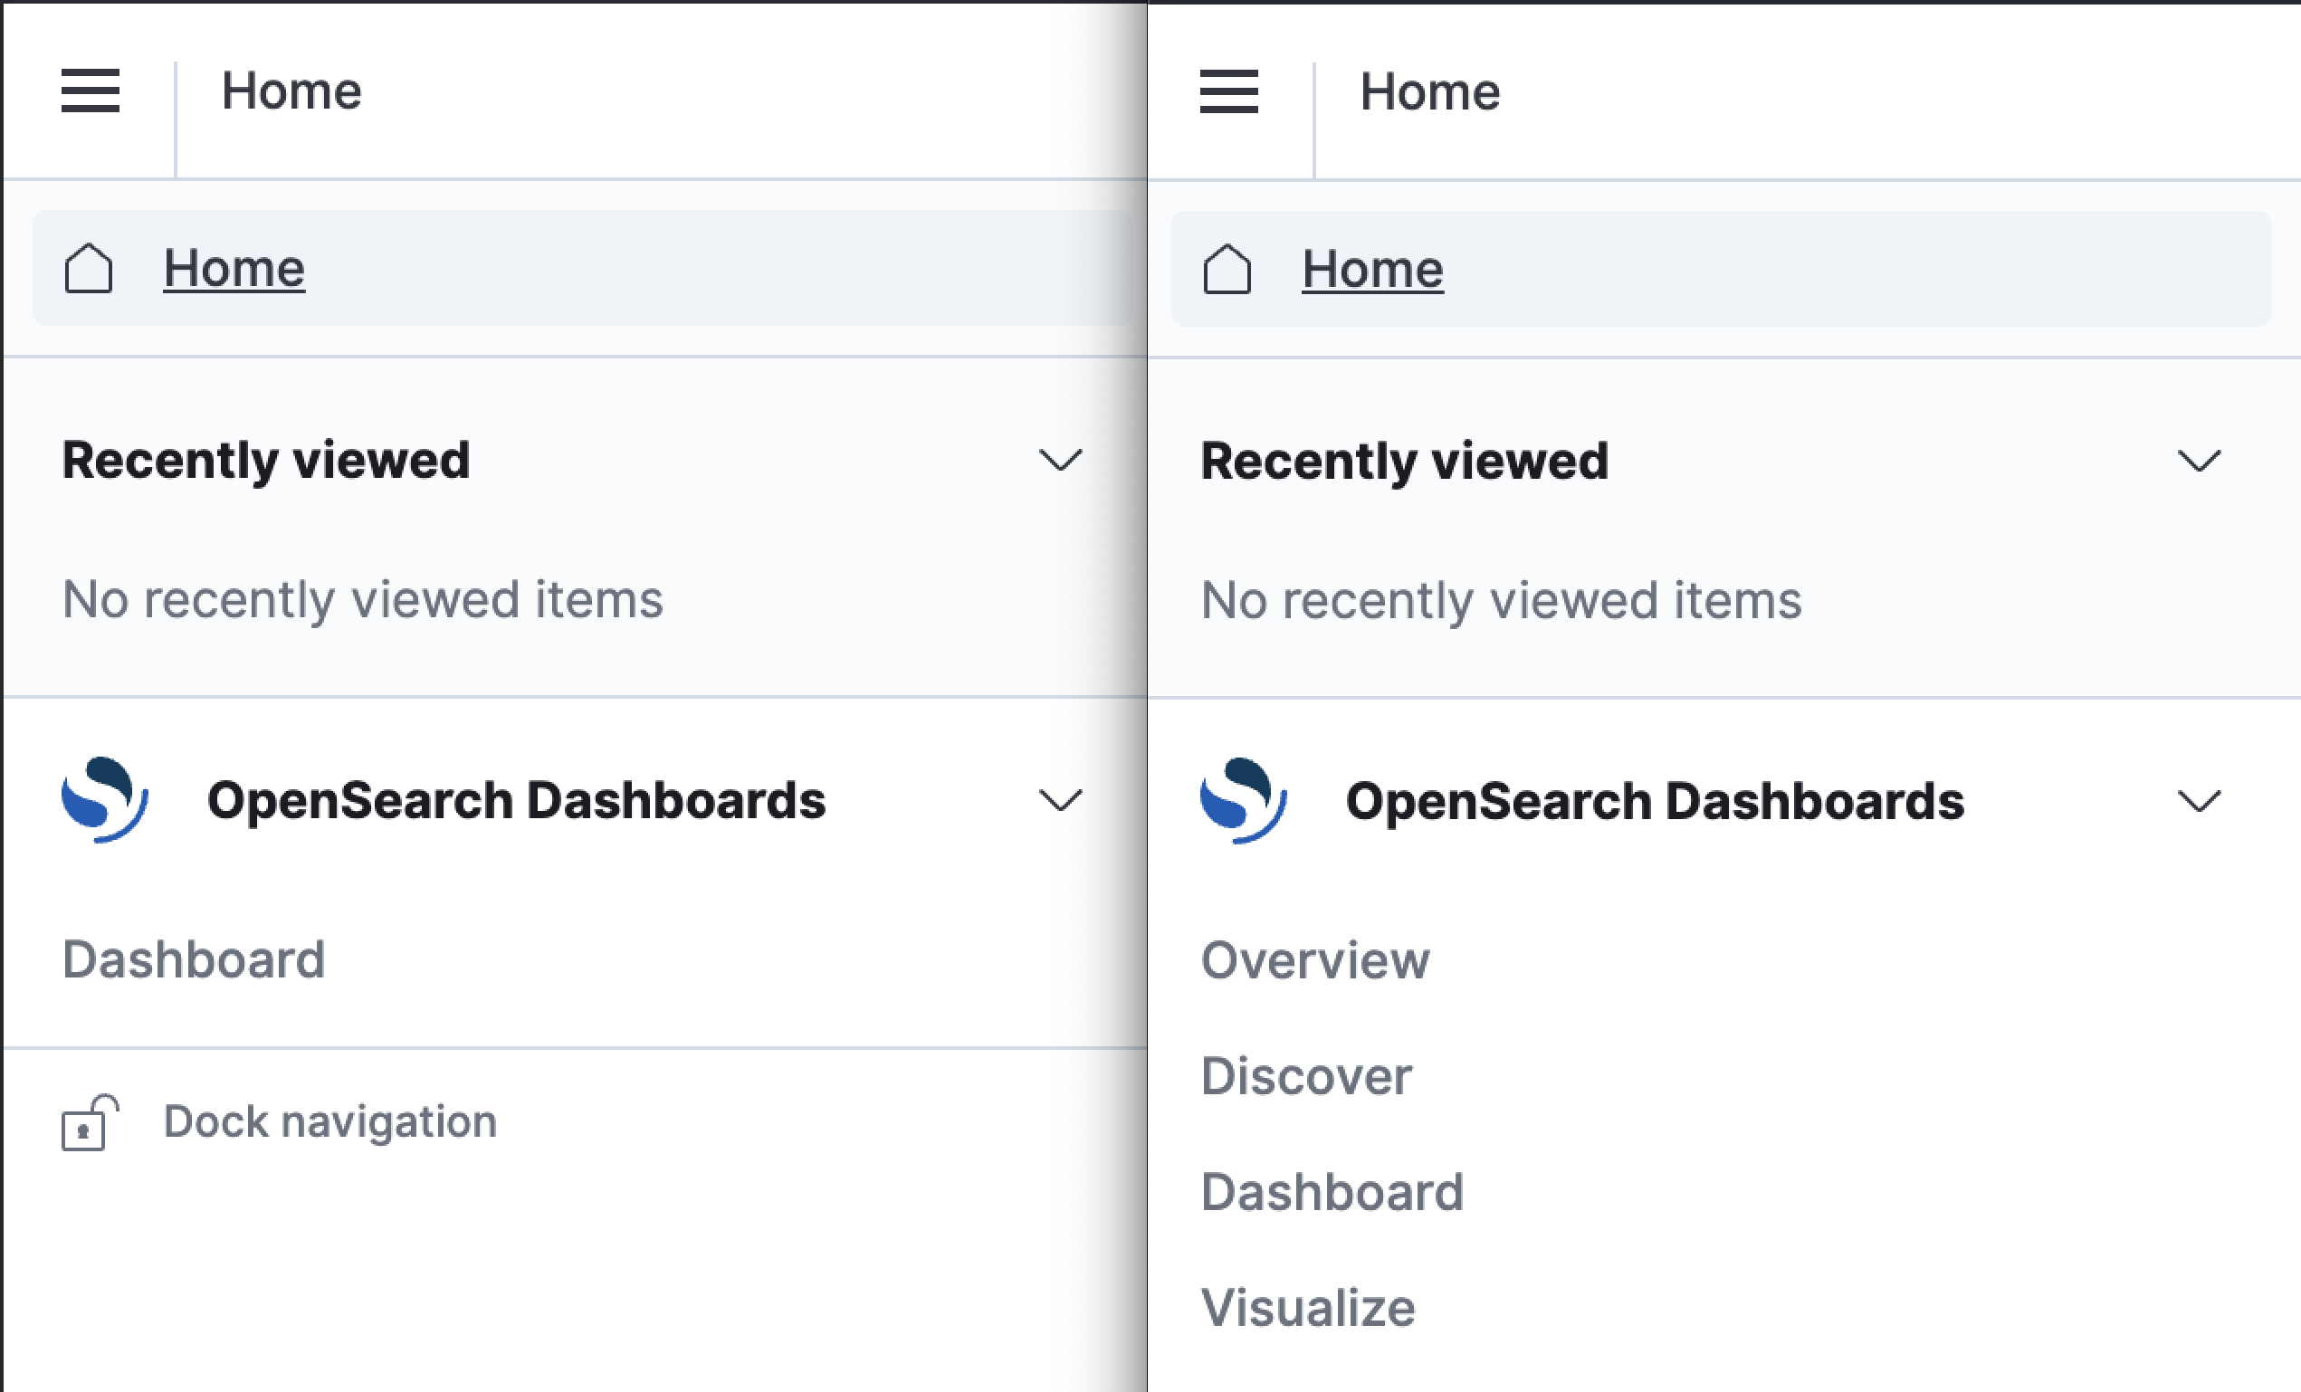The width and height of the screenshot is (2301, 1392).
Task: Collapse OpenSearch Dashboards group in right panel
Action: (x=2199, y=801)
